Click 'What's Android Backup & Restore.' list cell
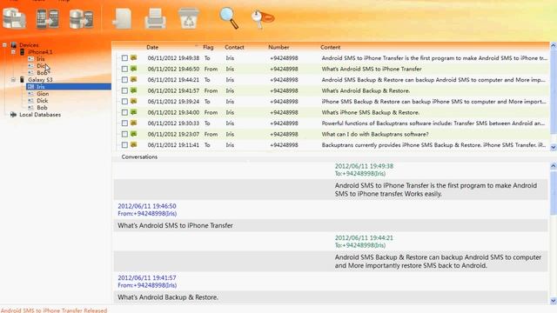Image resolution: width=557 pixels, height=313 pixels. (x=366, y=90)
